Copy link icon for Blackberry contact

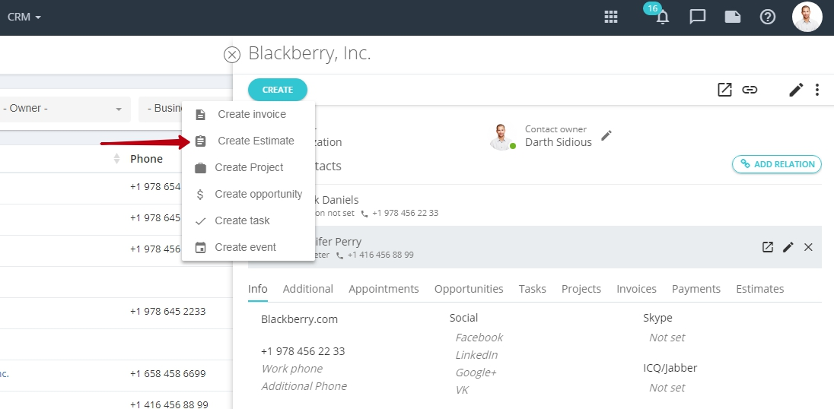pos(750,90)
